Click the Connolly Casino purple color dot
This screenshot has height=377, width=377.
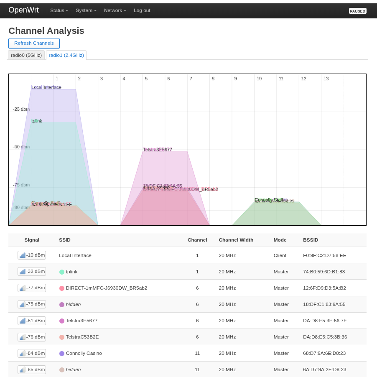[62, 353]
